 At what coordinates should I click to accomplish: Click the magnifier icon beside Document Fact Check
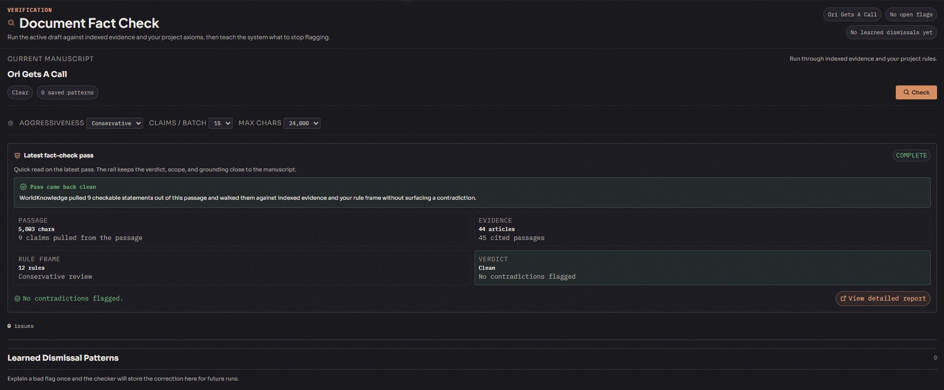click(x=11, y=23)
